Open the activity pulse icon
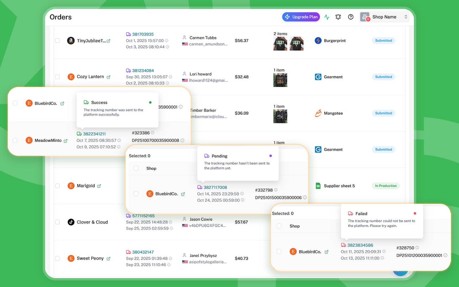459x287 pixels. point(327,17)
